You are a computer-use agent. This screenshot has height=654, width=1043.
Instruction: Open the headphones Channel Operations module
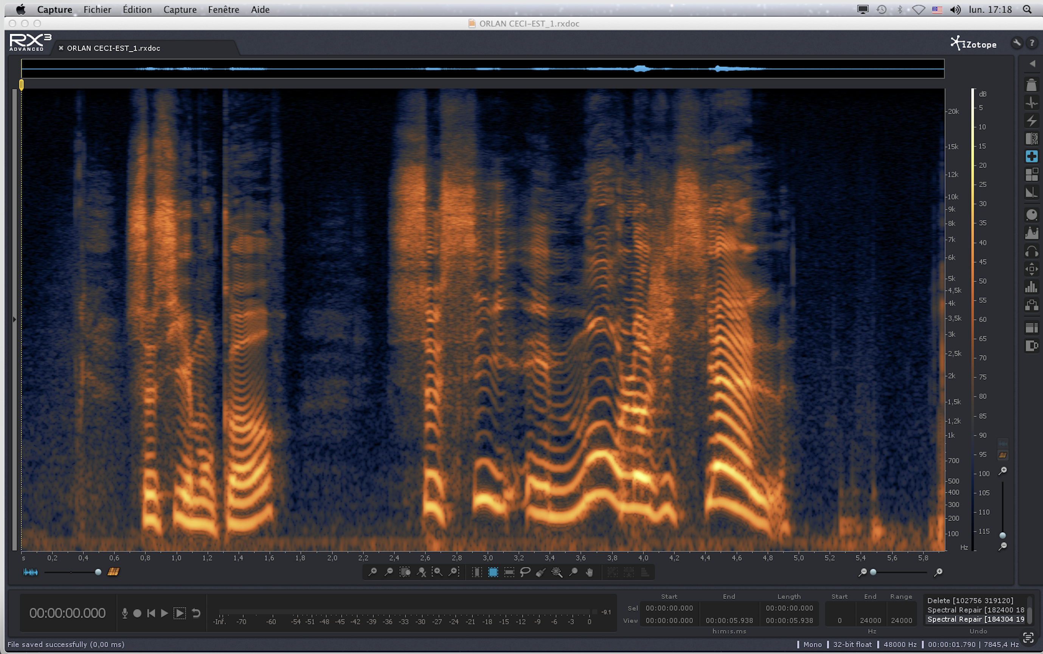coord(1031,251)
